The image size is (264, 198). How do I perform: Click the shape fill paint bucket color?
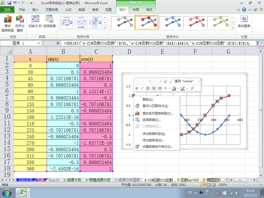174,88
